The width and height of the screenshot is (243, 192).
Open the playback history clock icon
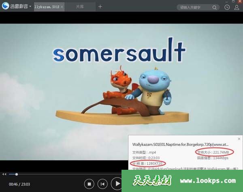pyautogui.click(x=227, y=7)
